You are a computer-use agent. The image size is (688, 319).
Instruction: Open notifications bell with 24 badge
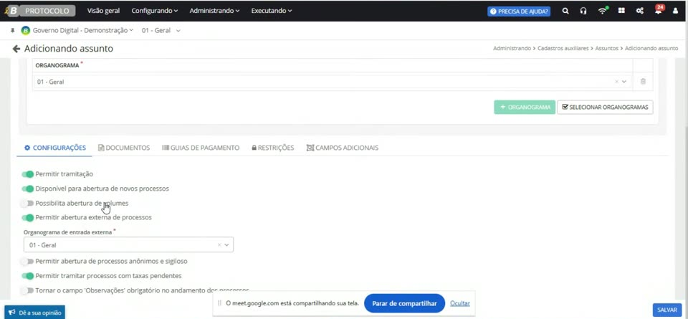[659, 10]
